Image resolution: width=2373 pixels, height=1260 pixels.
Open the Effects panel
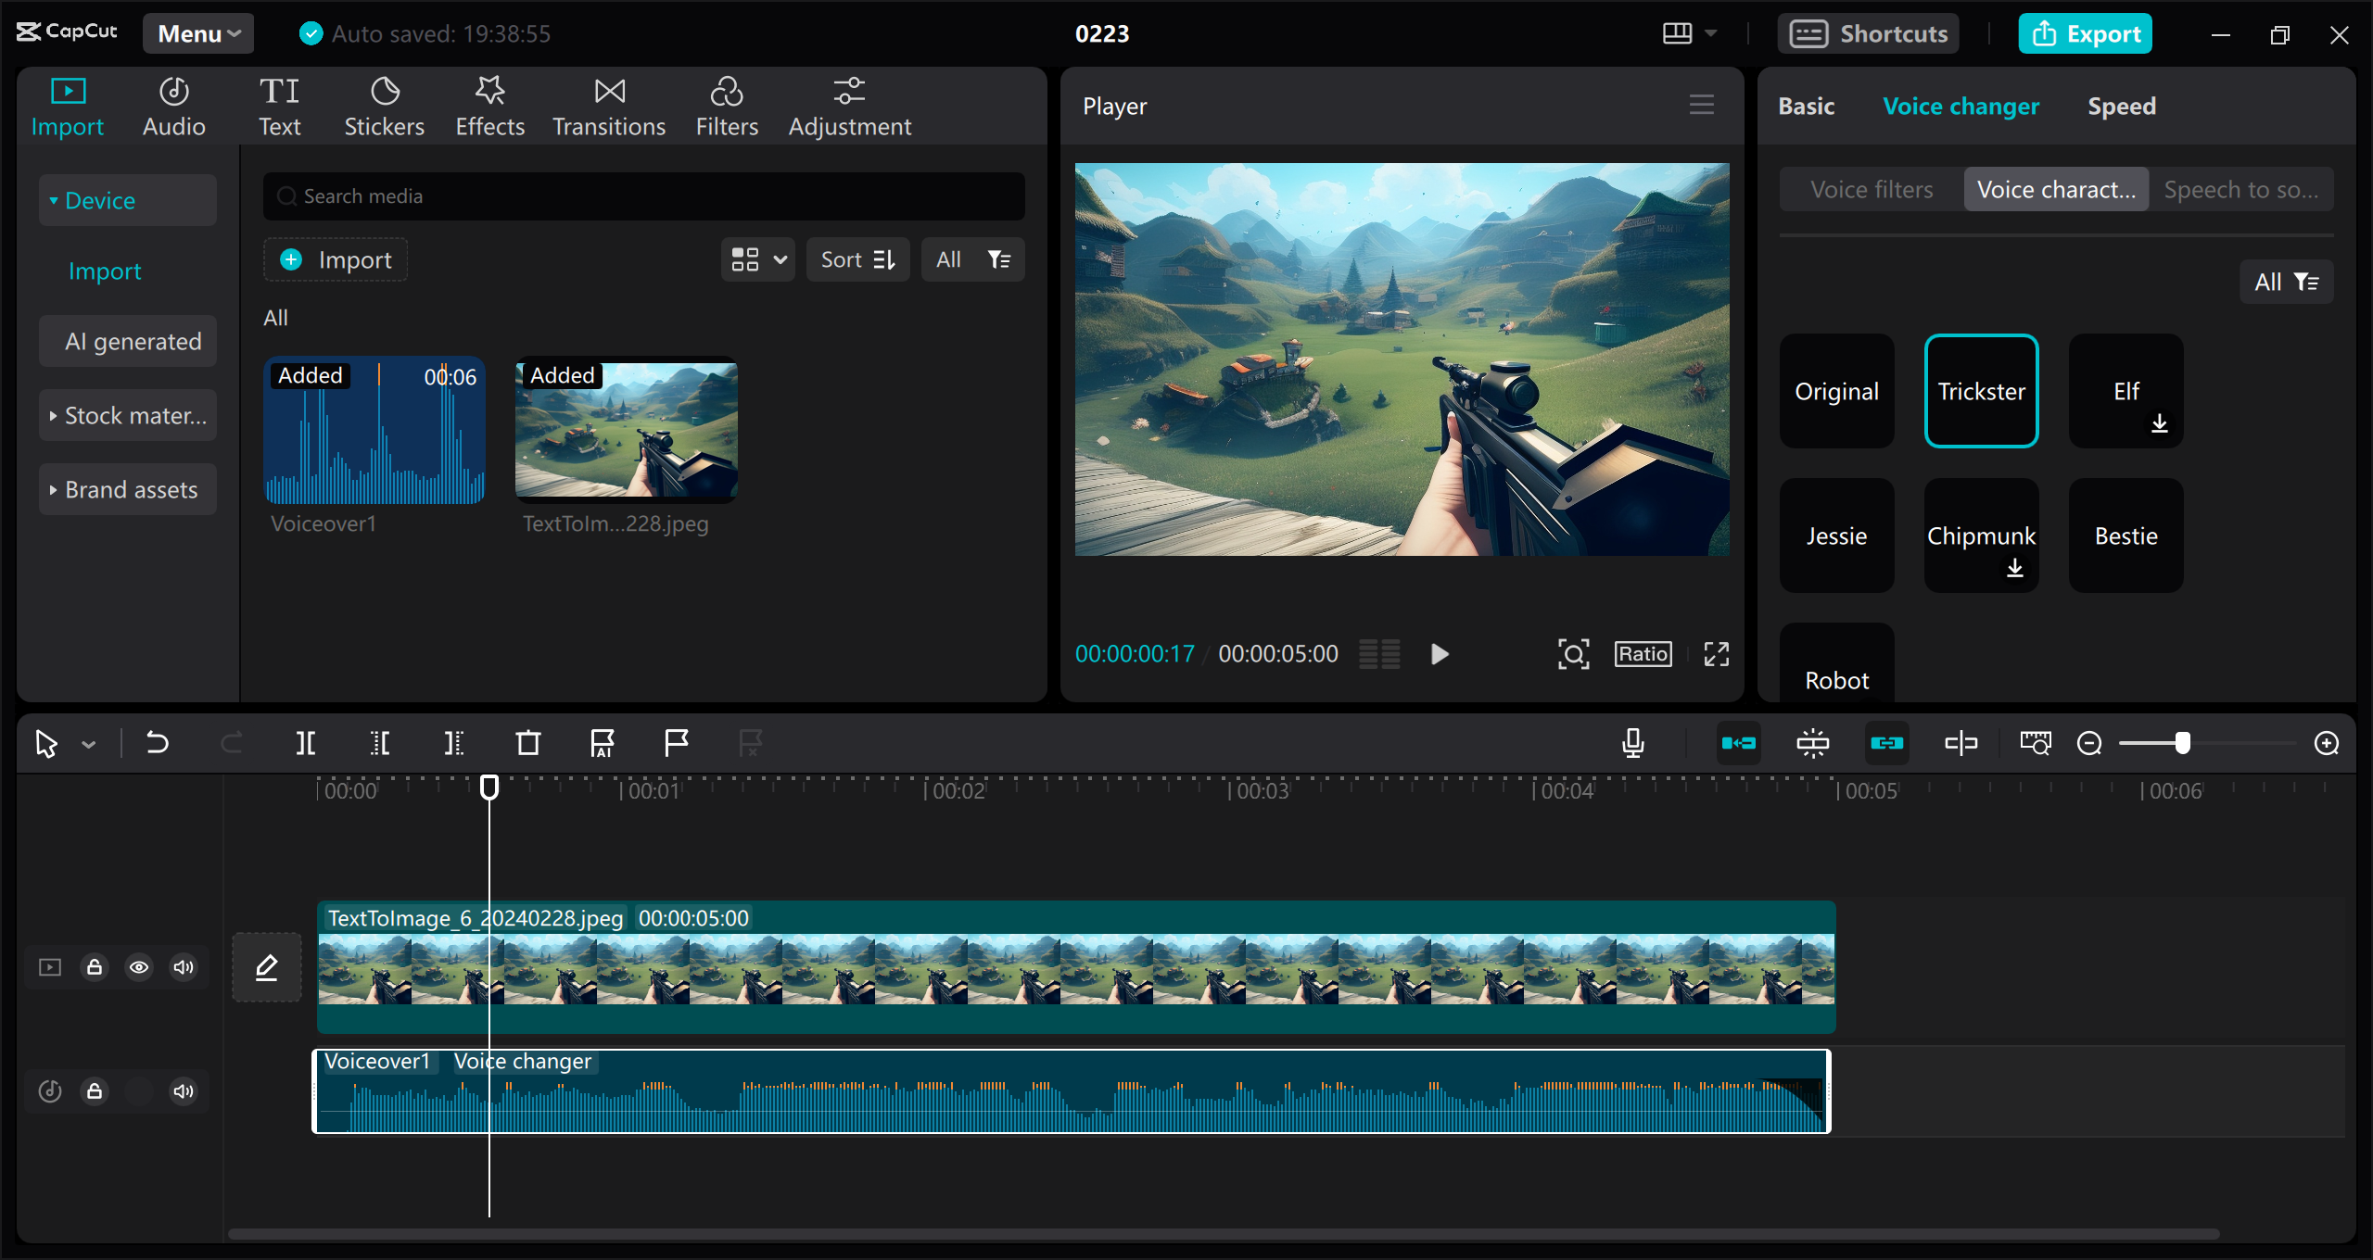(x=489, y=105)
